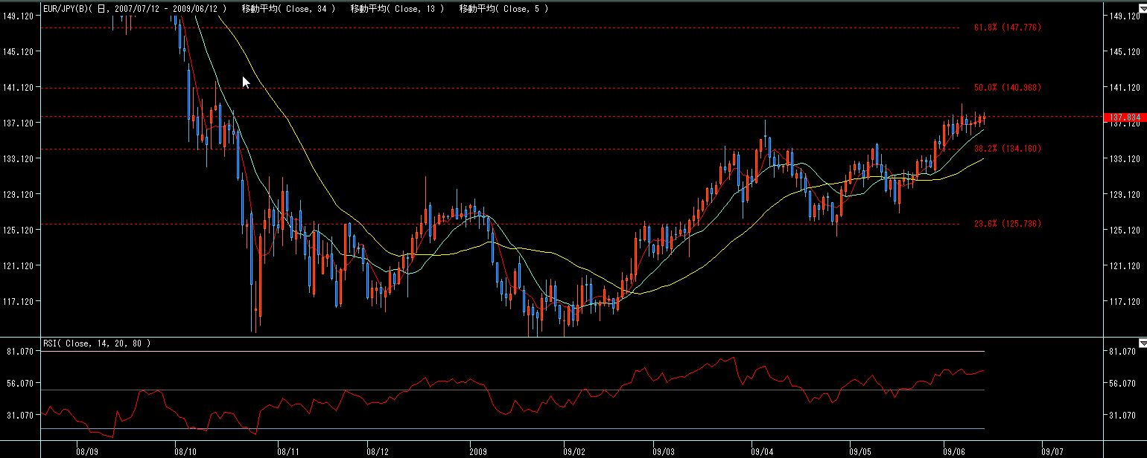
Task: Click the right axis 145.120 price label
Action: pyautogui.click(x=1125, y=51)
